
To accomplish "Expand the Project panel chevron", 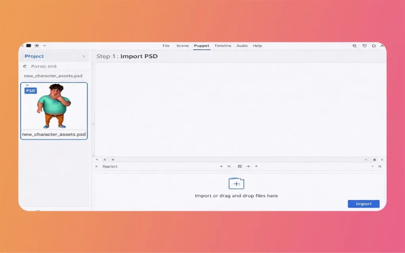I will [x=83, y=57].
